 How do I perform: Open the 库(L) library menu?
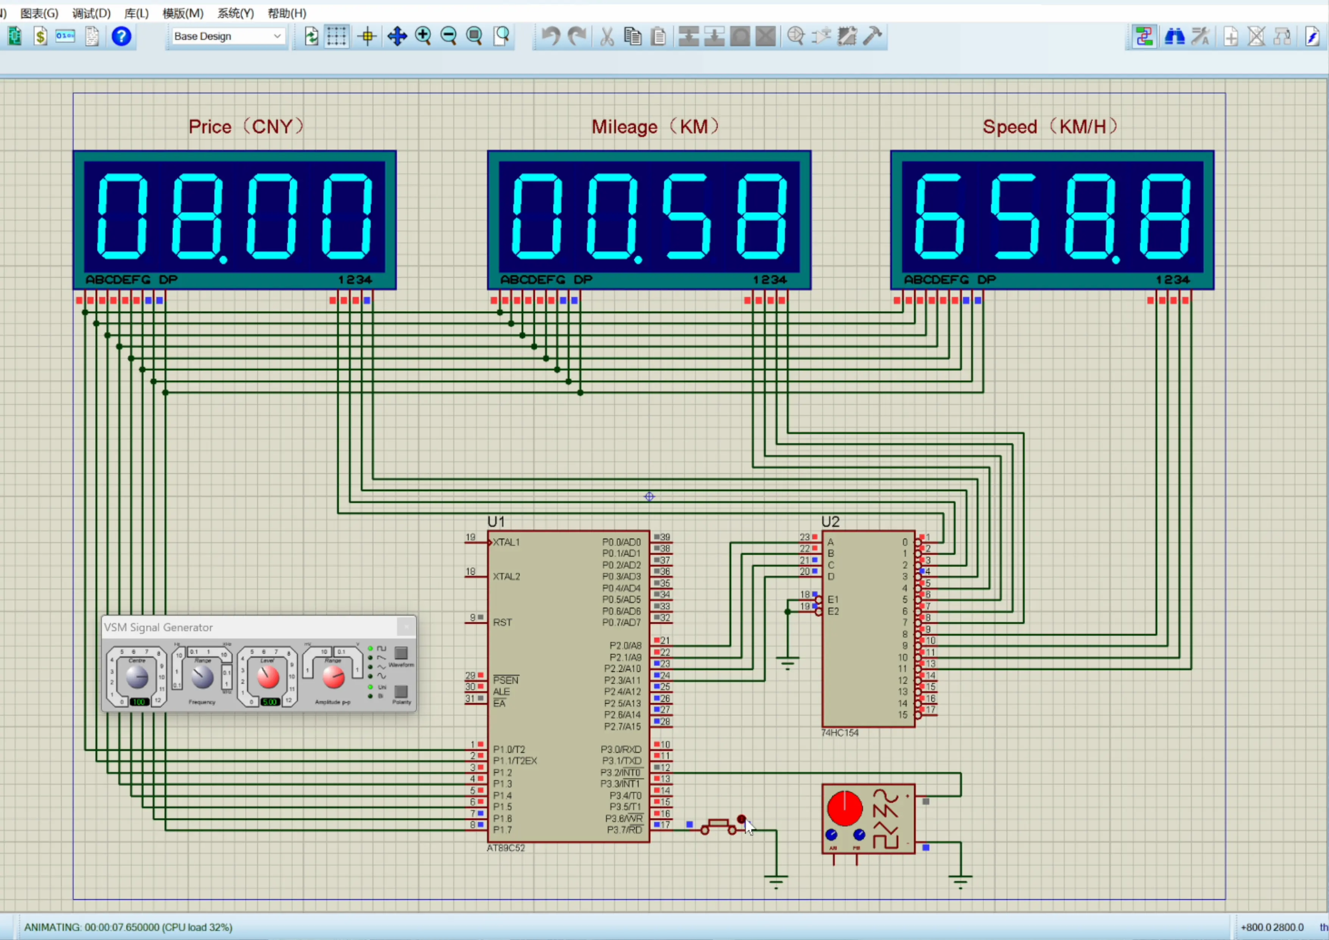[136, 13]
